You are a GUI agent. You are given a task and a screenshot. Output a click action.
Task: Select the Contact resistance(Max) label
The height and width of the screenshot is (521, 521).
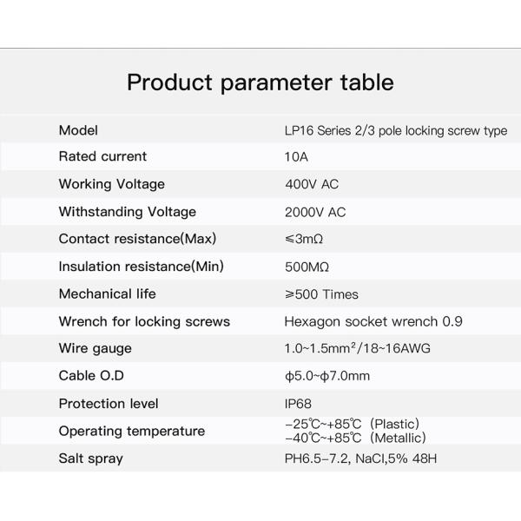(137, 239)
